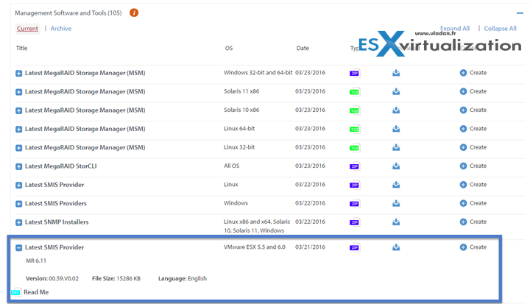Click ZIP file icon for MegaRAID StorCLI
Viewport: 530px width, 304px height.
355,166
